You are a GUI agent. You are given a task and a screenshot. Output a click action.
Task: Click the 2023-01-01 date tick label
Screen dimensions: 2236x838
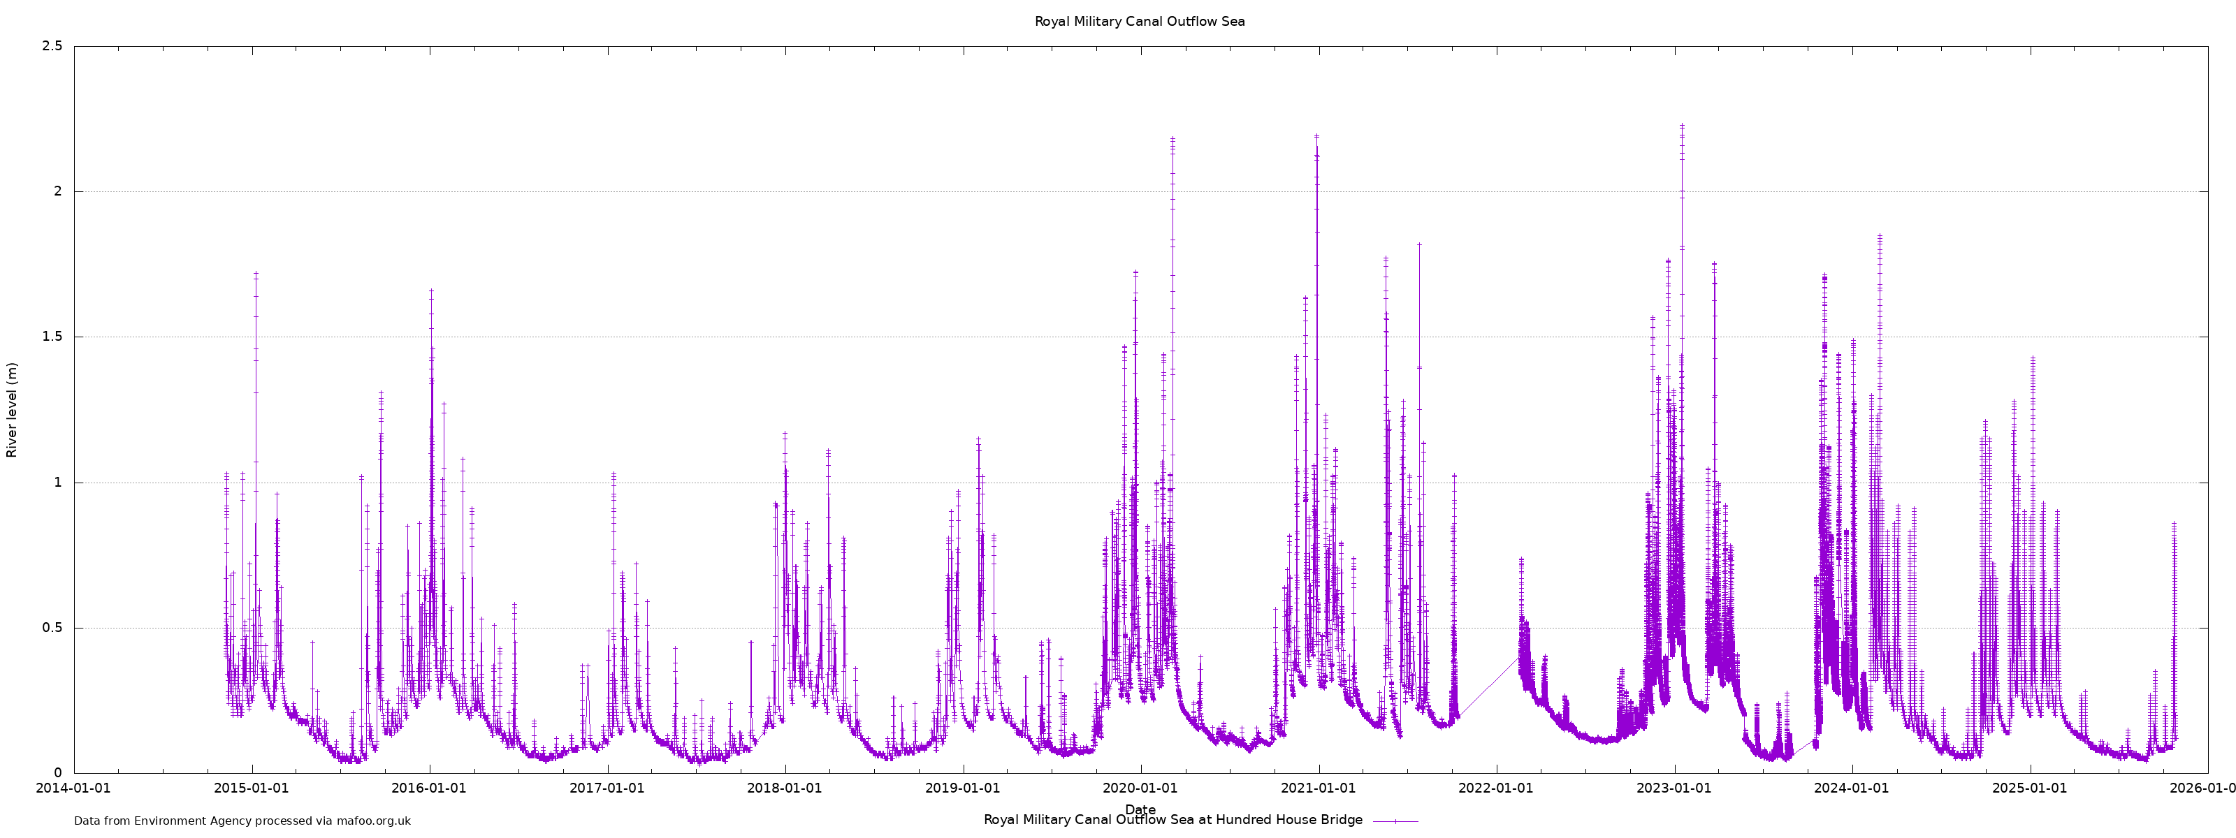tap(1674, 788)
